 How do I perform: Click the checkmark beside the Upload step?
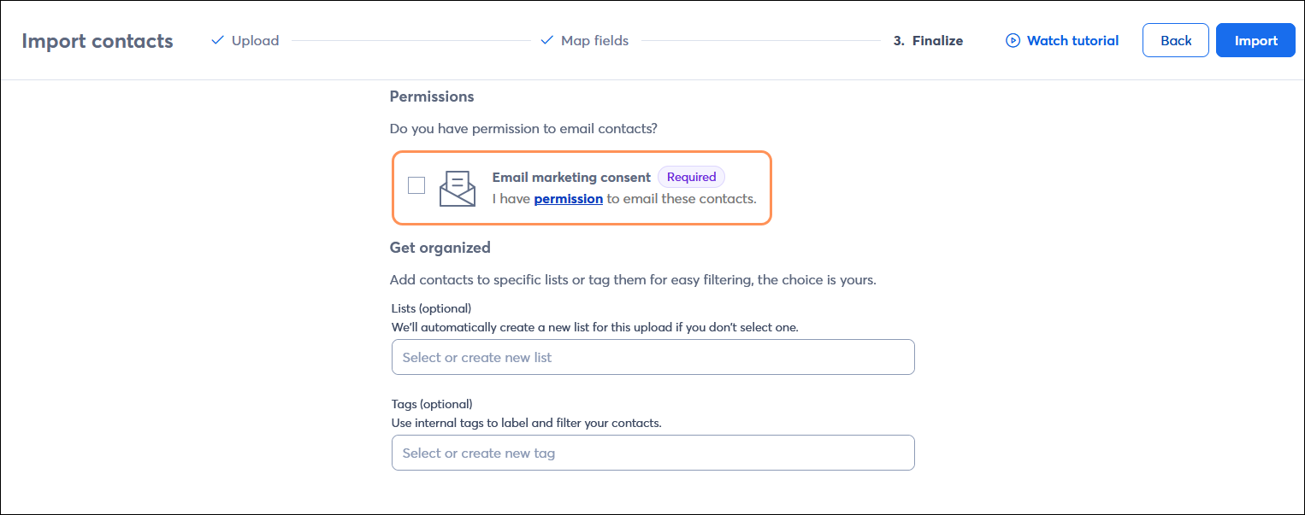point(216,39)
